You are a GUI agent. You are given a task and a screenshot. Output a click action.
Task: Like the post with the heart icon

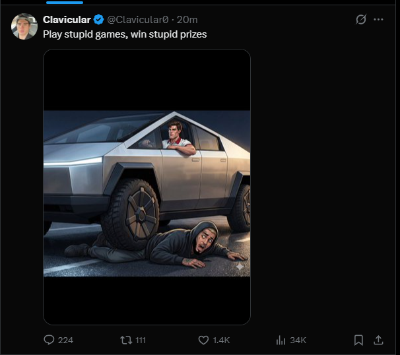click(204, 340)
